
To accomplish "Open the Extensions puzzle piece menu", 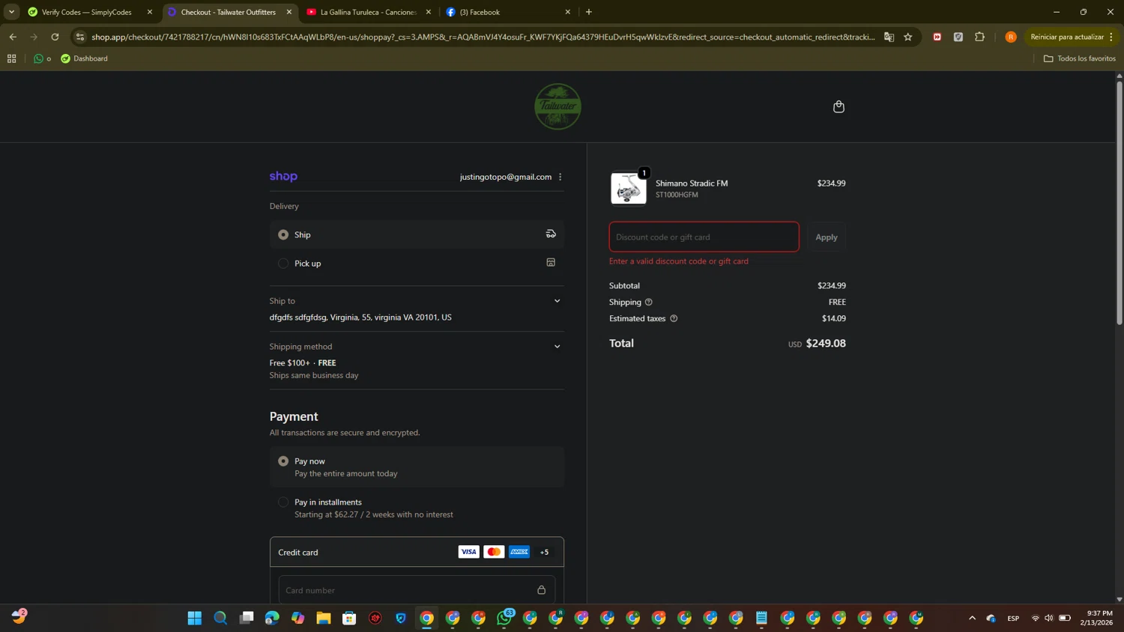I will (979, 37).
